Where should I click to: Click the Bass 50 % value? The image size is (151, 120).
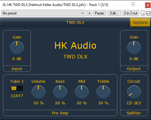click(x=60, y=103)
